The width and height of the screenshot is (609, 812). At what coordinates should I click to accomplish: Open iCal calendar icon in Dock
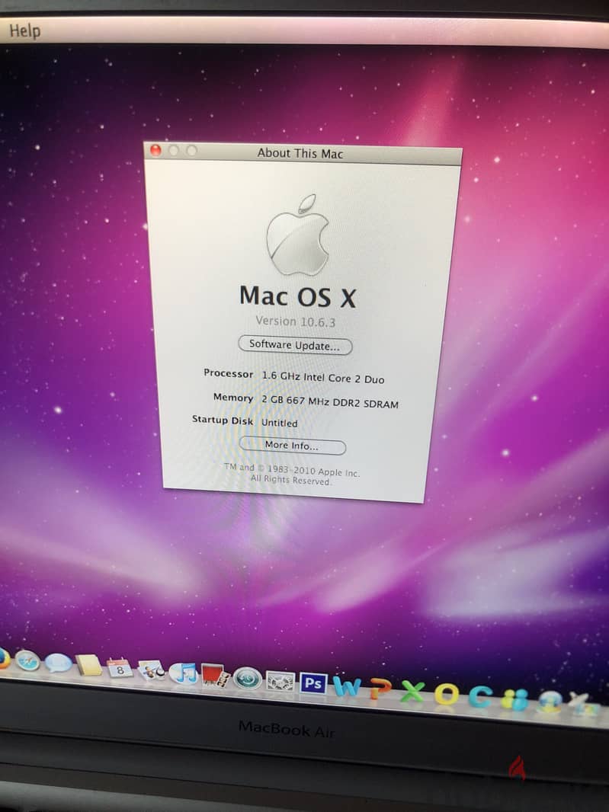pyautogui.click(x=120, y=668)
